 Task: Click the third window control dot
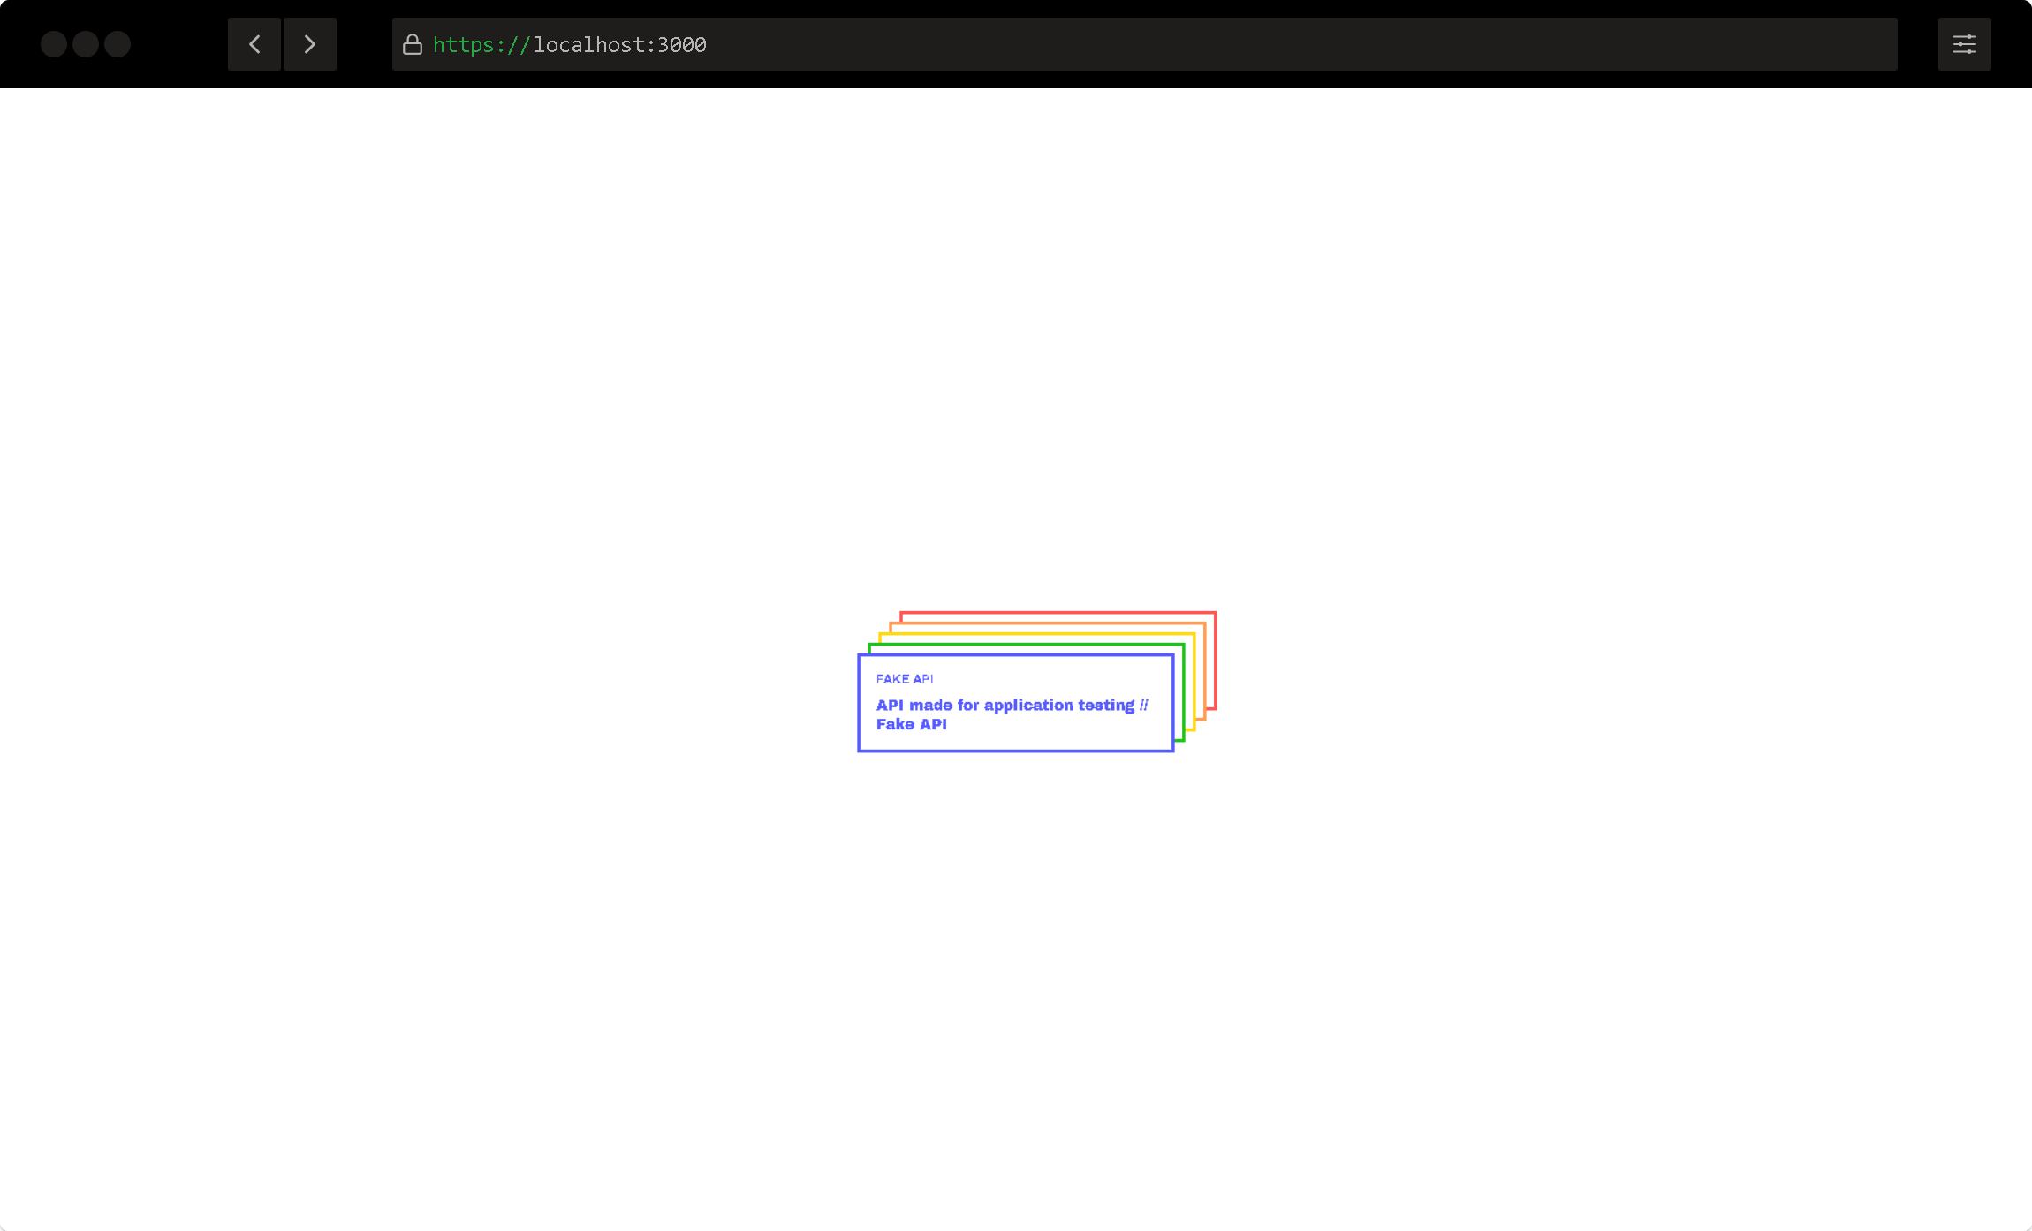(118, 44)
